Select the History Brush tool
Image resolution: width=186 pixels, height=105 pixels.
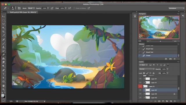pyautogui.click(x=3, y=51)
